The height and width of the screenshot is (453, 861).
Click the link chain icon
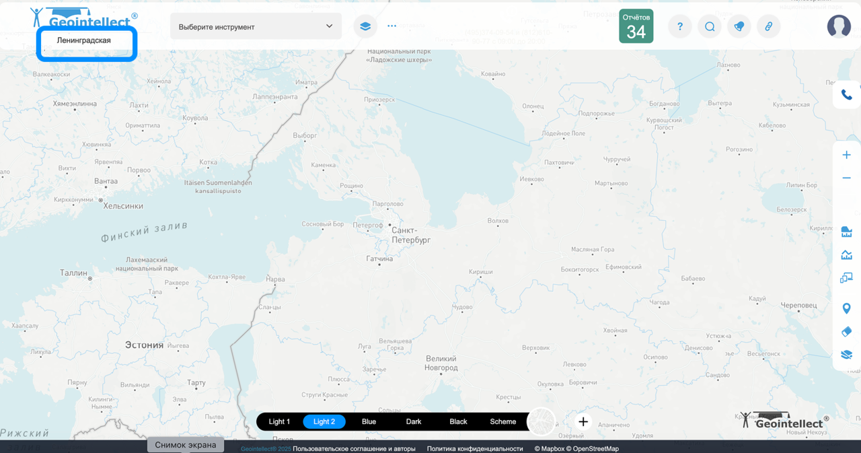[768, 26]
